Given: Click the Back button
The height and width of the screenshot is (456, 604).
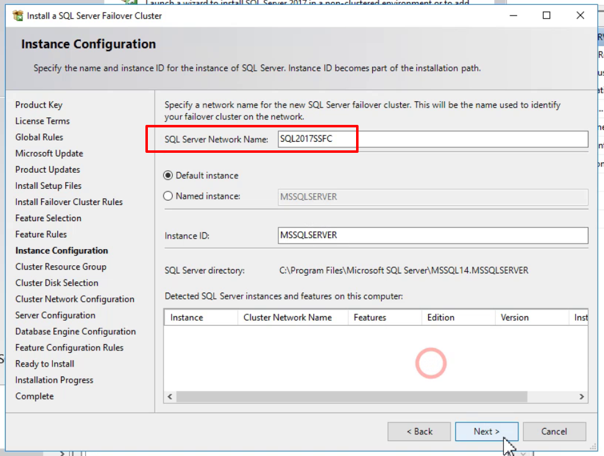Looking at the screenshot, I should pyautogui.click(x=419, y=431).
